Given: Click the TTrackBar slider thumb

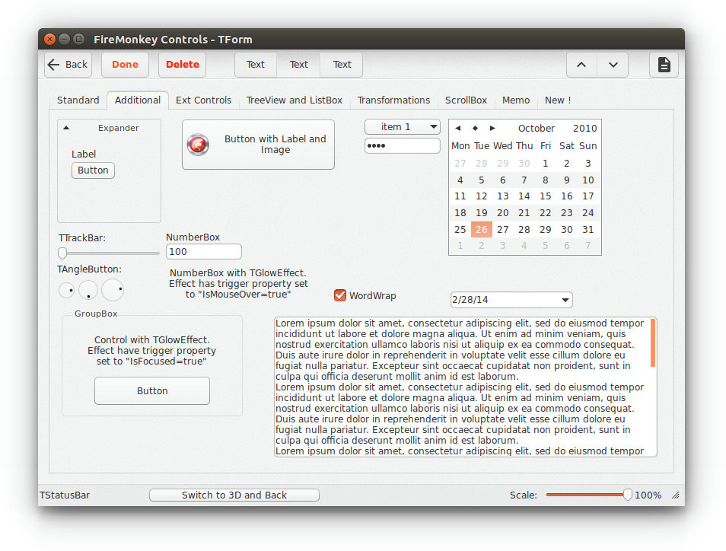Looking at the screenshot, I should tap(62, 253).
